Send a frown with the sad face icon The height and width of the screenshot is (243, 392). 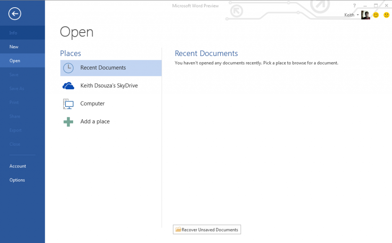click(386, 15)
